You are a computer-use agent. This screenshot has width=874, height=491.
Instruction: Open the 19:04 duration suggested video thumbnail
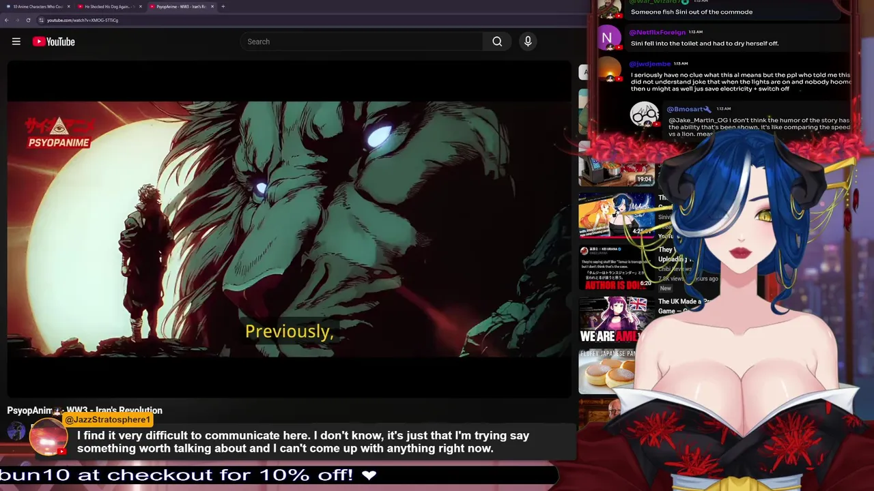pyautogui.click(x=617, y=164)
